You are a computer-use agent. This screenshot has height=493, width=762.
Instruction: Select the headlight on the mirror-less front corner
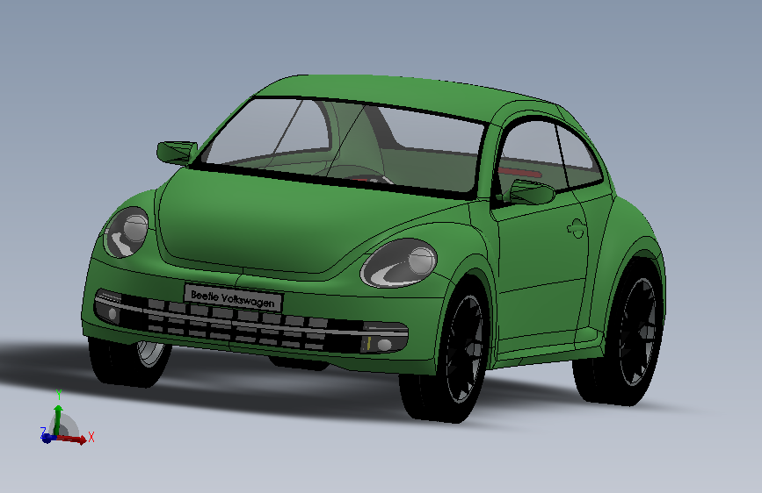click(127, 232)
